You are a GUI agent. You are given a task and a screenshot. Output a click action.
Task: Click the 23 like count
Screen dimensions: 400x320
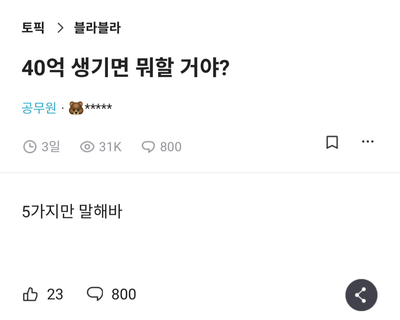(55, 294)
